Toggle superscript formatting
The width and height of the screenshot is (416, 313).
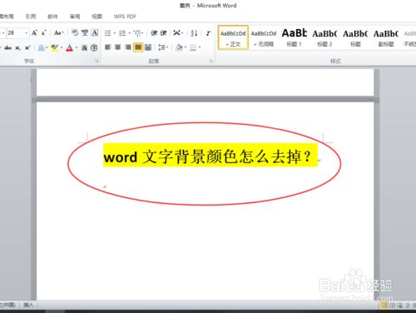[x=27, y=47]
